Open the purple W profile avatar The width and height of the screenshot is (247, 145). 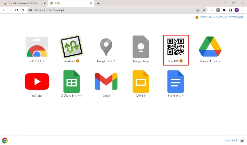[x=236, y=10]
